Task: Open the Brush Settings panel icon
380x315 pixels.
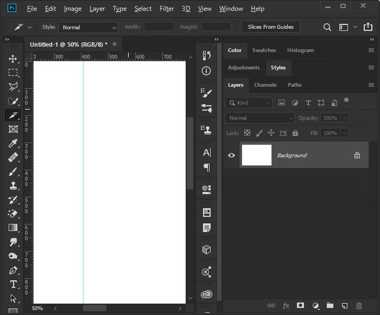Action: click(206, 93)
